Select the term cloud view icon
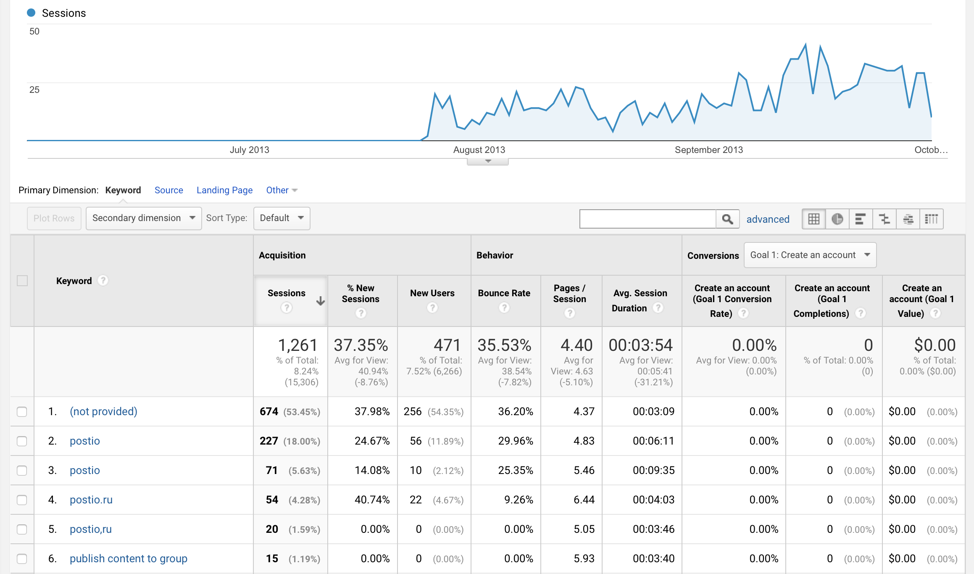974x574 pixels. (908, 219)
